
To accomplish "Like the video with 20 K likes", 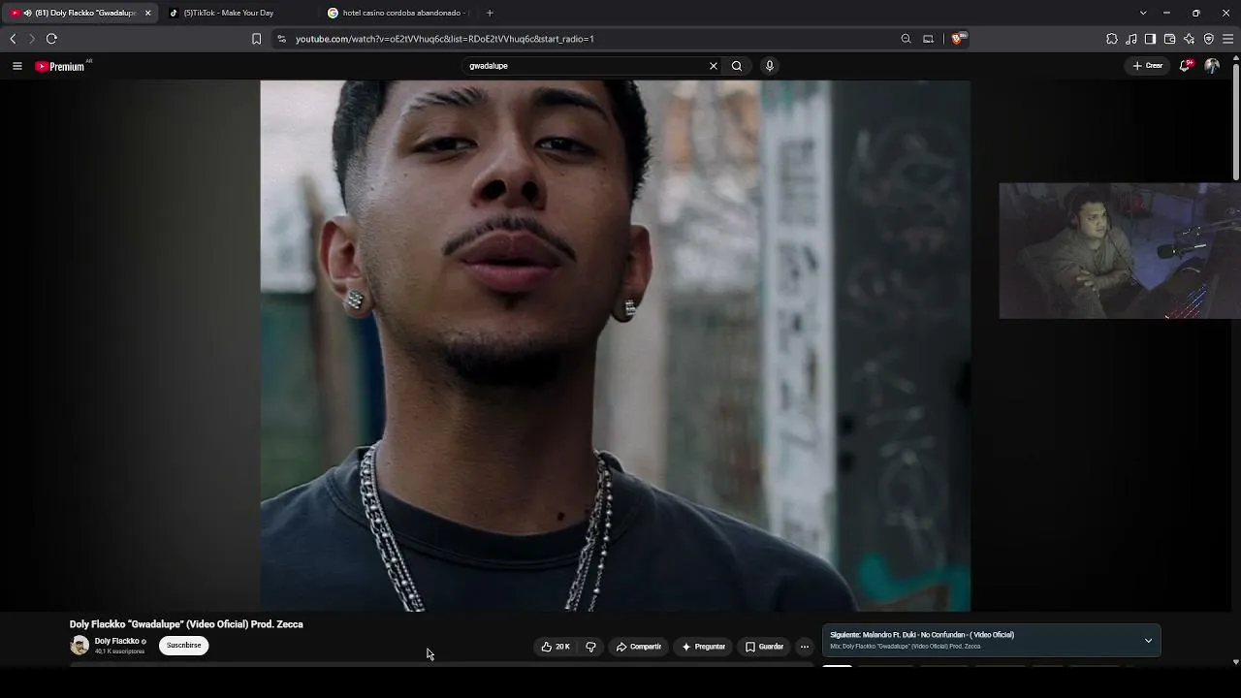I will pyautogui.click(x=555, y=647).
